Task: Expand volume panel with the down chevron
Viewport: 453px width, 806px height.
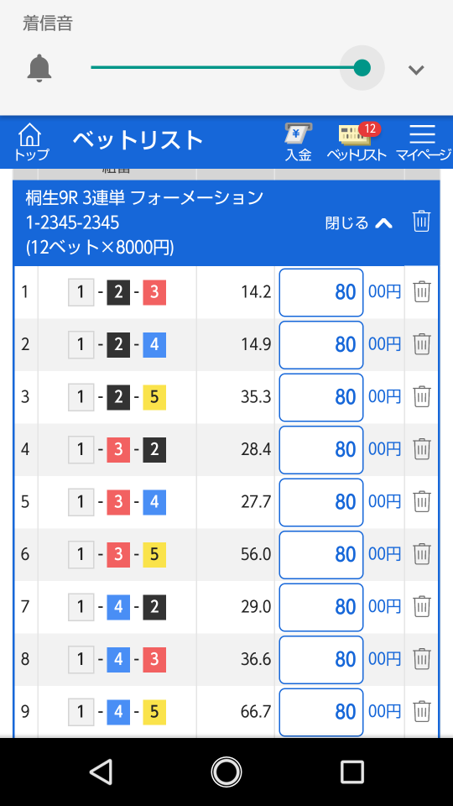Action: point(416,70)
